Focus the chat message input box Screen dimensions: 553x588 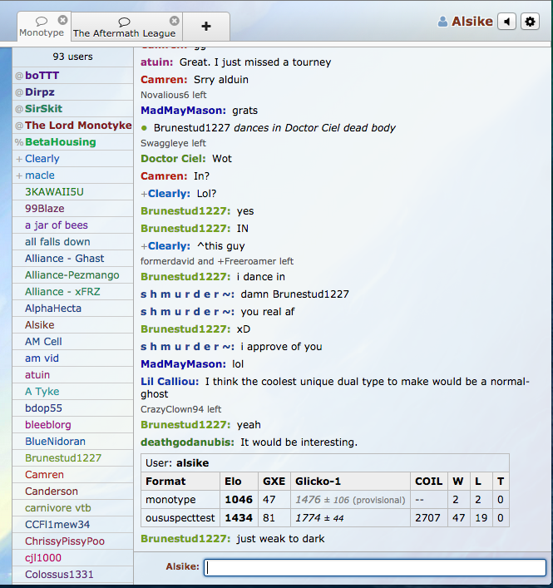374,567
